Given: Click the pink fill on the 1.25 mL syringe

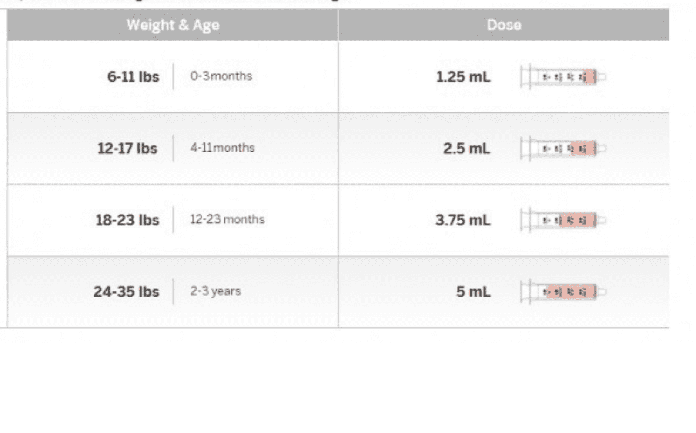Looking at the screenshot, I should click(589, 77).
